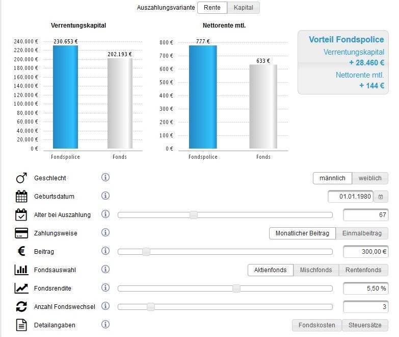The width and height of the screenshot is (399, 337).
Task: Click the Fondsrendite slider handle
Action: coord(236,288)
